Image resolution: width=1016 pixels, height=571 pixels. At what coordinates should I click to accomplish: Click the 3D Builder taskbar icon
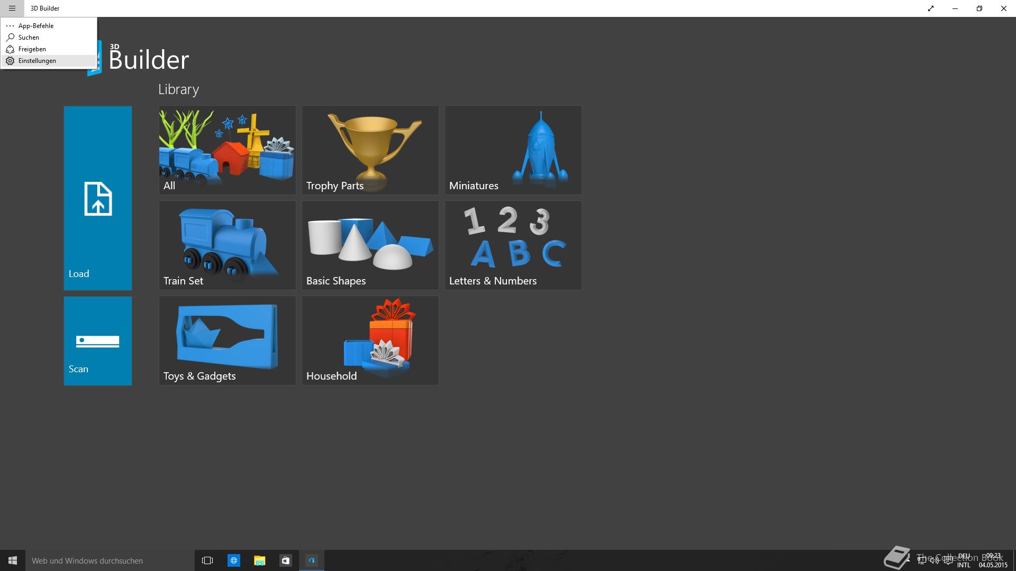[312, 560]
